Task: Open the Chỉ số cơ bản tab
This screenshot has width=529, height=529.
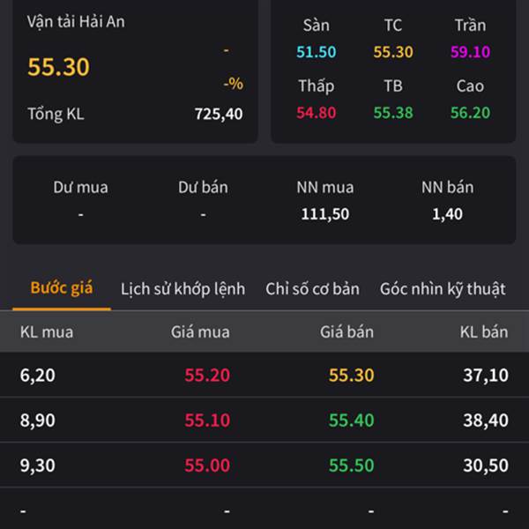Action: point(312,288)
